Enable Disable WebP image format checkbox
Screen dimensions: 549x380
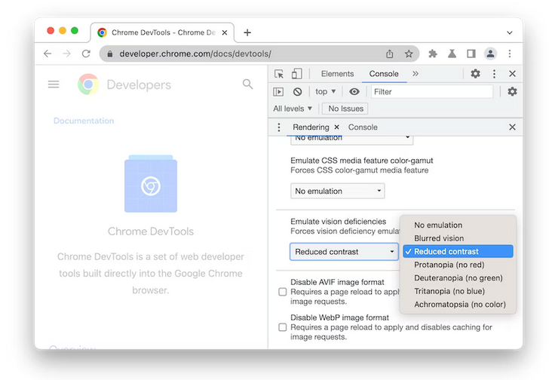point(283,327)
